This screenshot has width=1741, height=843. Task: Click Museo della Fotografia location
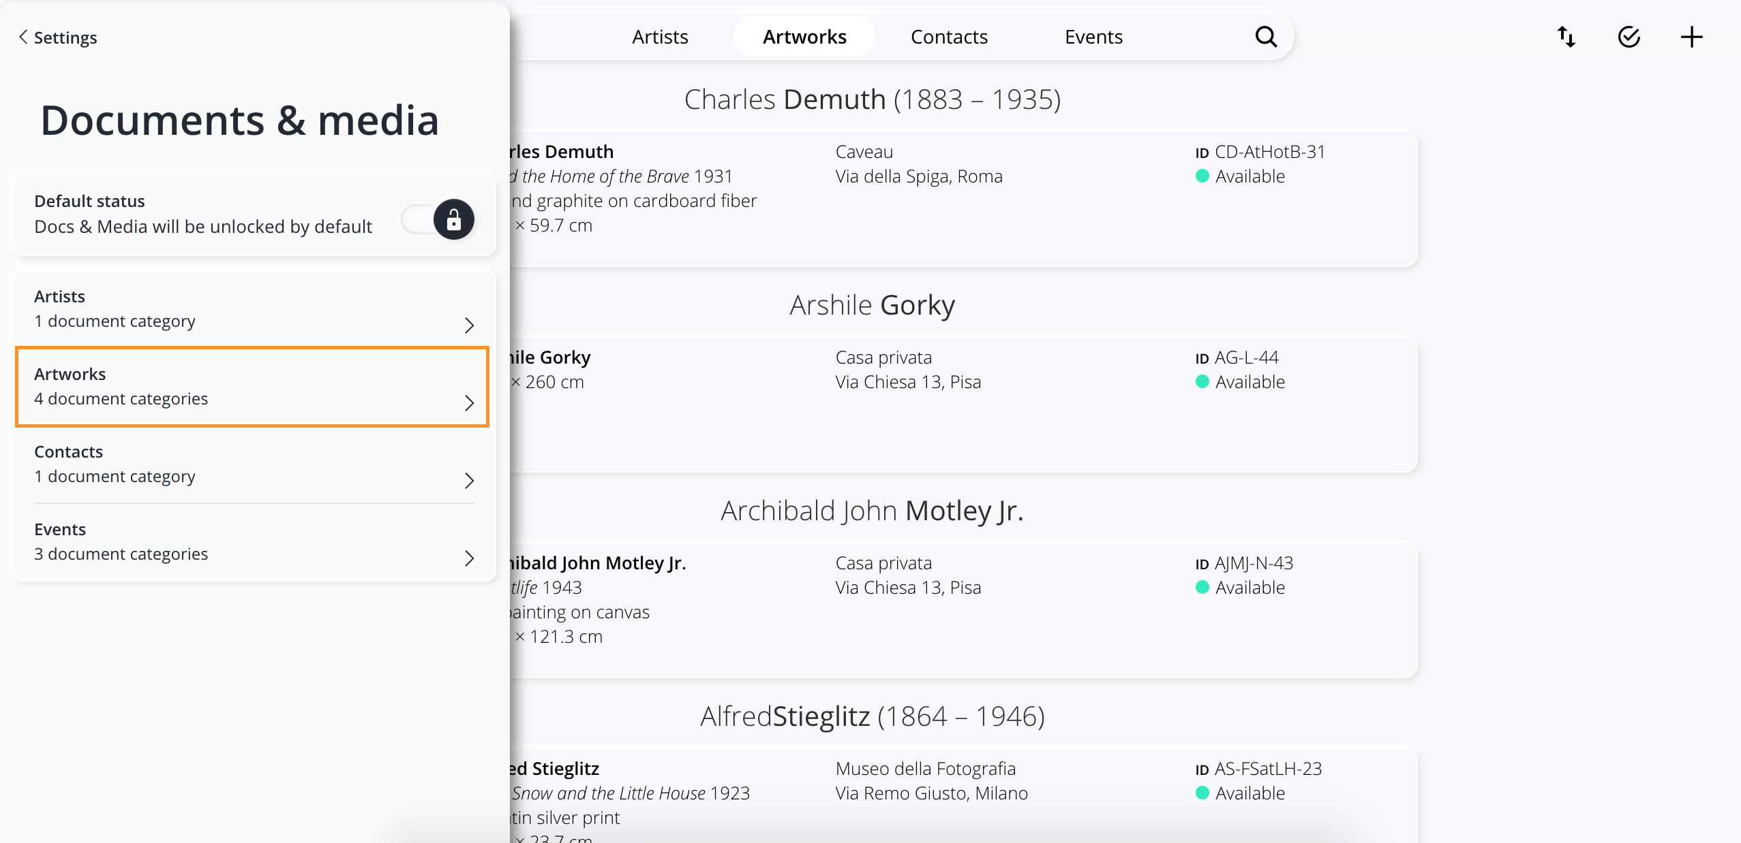coord(926,769)
